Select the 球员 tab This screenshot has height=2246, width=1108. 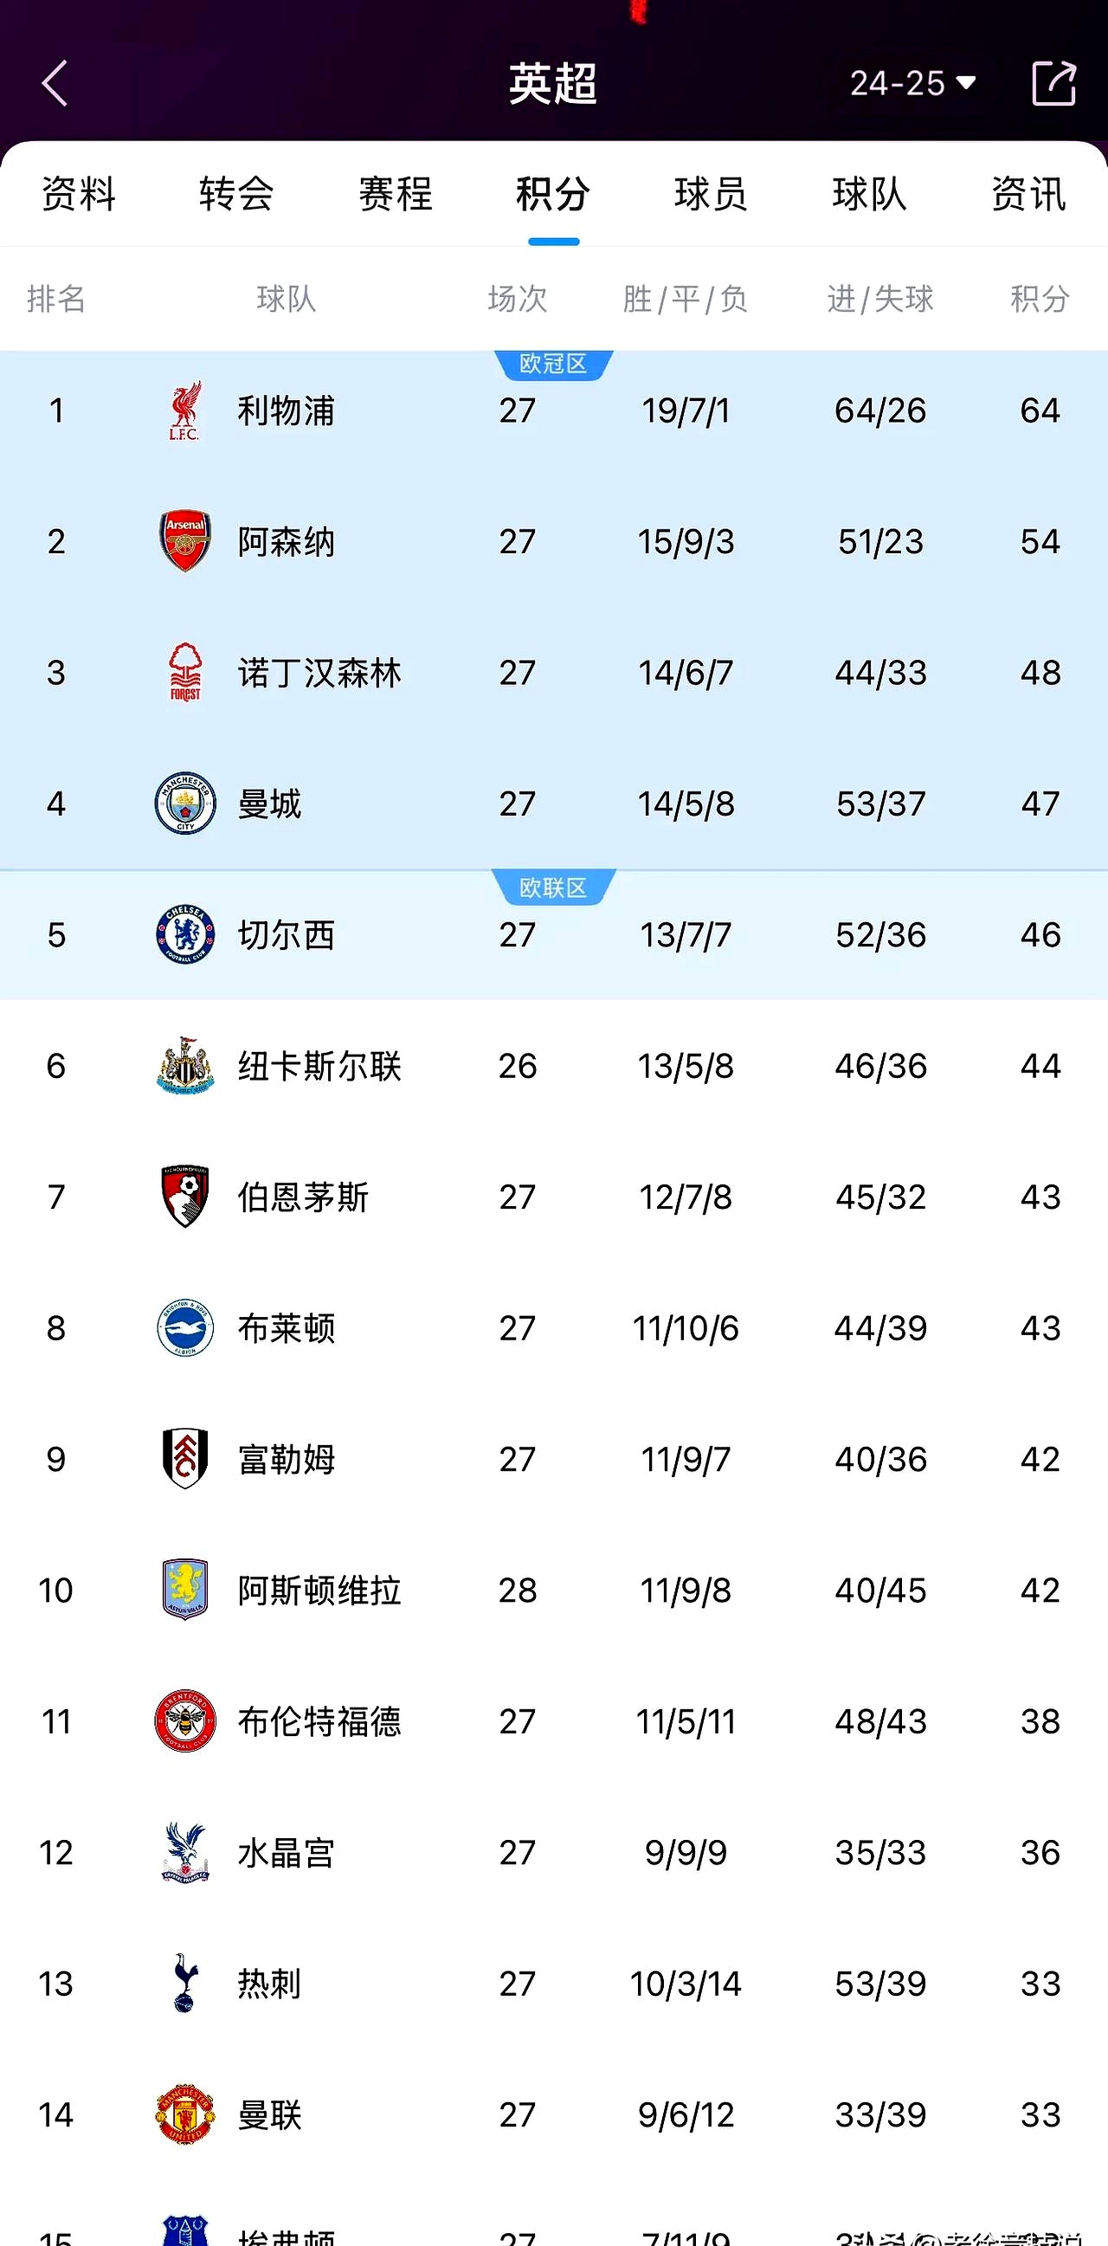(711, 194)
